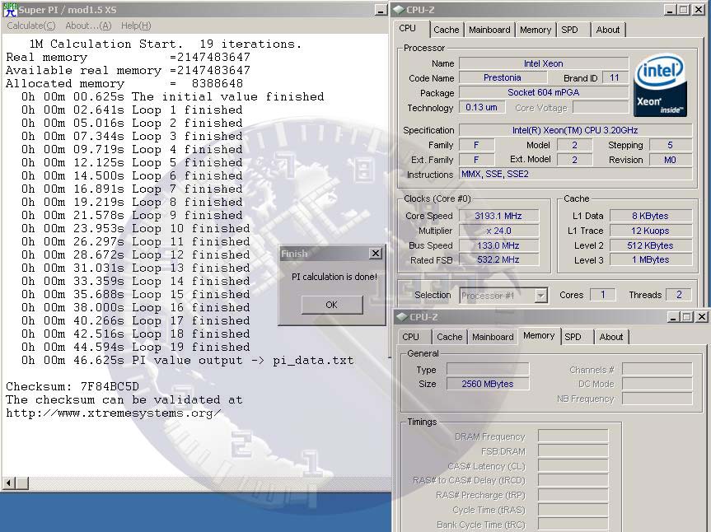
Task: Open the Calculate(C) menu
Action: pyautogui.click(x=31, y=26)
